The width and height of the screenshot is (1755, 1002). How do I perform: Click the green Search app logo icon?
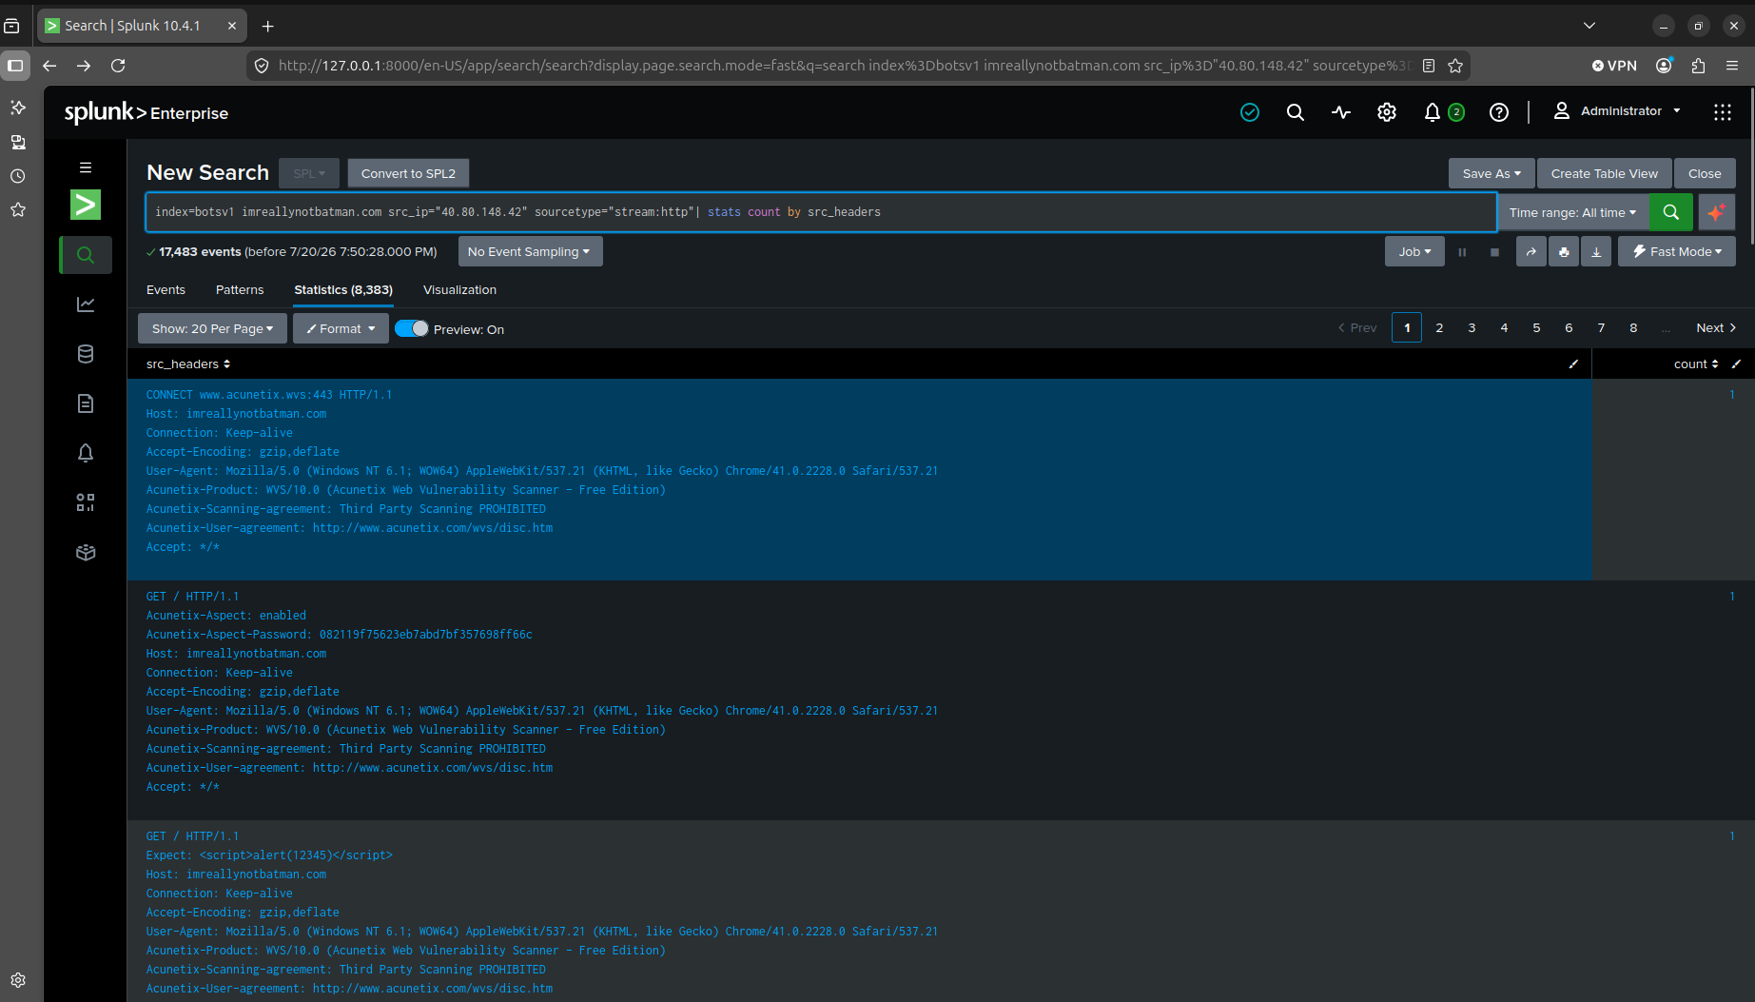(x=86, y=205)
